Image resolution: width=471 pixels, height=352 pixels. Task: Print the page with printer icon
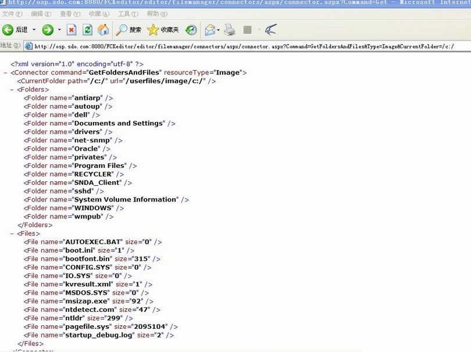click(x=230, y=30)
